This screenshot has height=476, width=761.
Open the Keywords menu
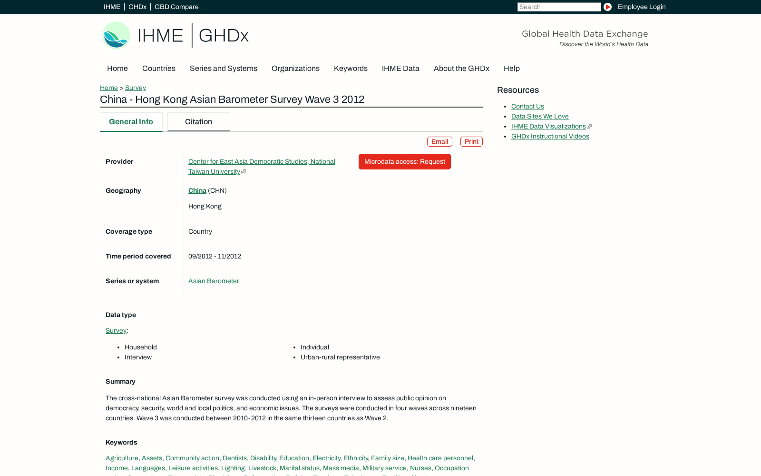(351, 69)
